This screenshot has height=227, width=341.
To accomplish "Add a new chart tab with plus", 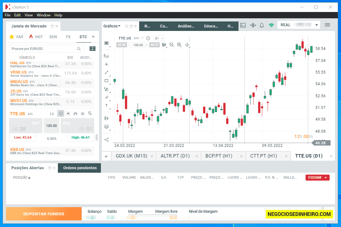I will (106, 156).
